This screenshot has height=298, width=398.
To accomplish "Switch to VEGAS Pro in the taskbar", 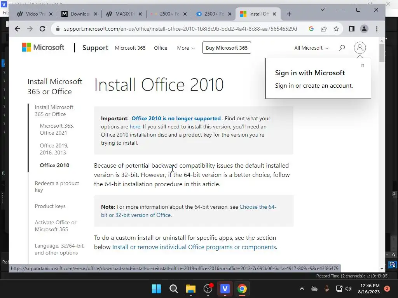I will (225, 289).
